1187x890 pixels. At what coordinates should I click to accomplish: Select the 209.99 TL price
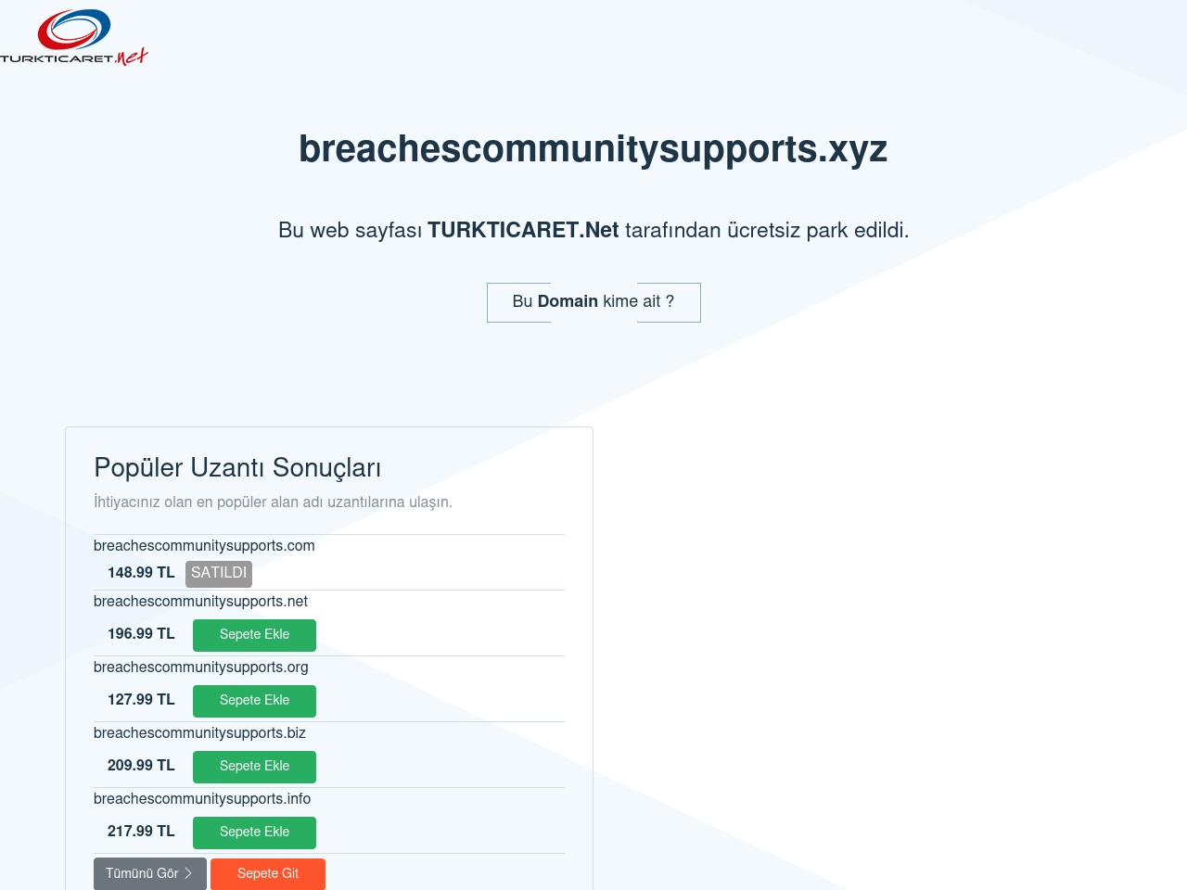click(x=141, y=766)
